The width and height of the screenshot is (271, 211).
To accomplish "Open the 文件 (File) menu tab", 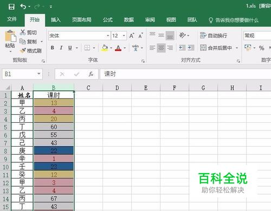I will point(12,19).
